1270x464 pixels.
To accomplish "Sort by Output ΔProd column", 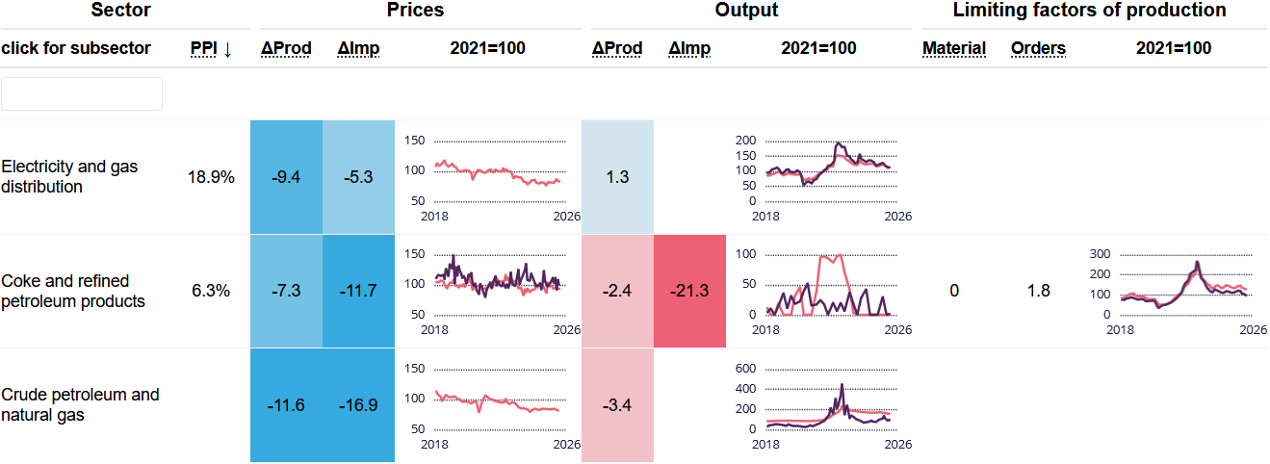I will [x=617, y=48].
